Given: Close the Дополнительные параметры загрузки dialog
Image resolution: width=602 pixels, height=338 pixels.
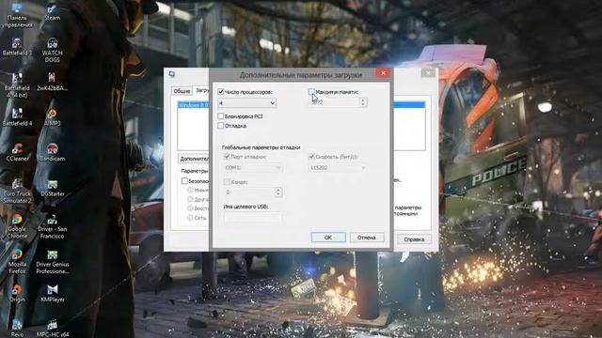Looking at the screenshot, I should 383,73.
